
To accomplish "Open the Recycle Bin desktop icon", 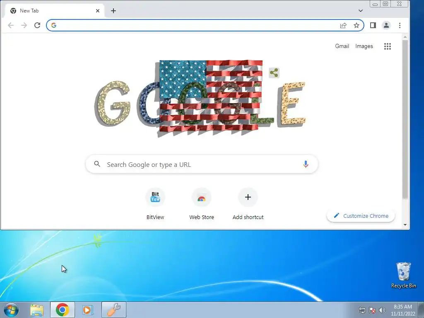I will coord(403,275).
